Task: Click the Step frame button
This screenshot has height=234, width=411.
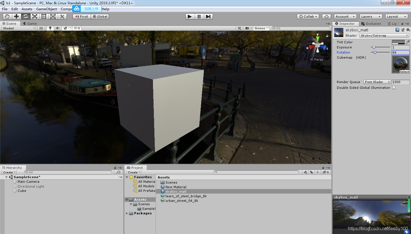Action: click(x=208, y=17)
